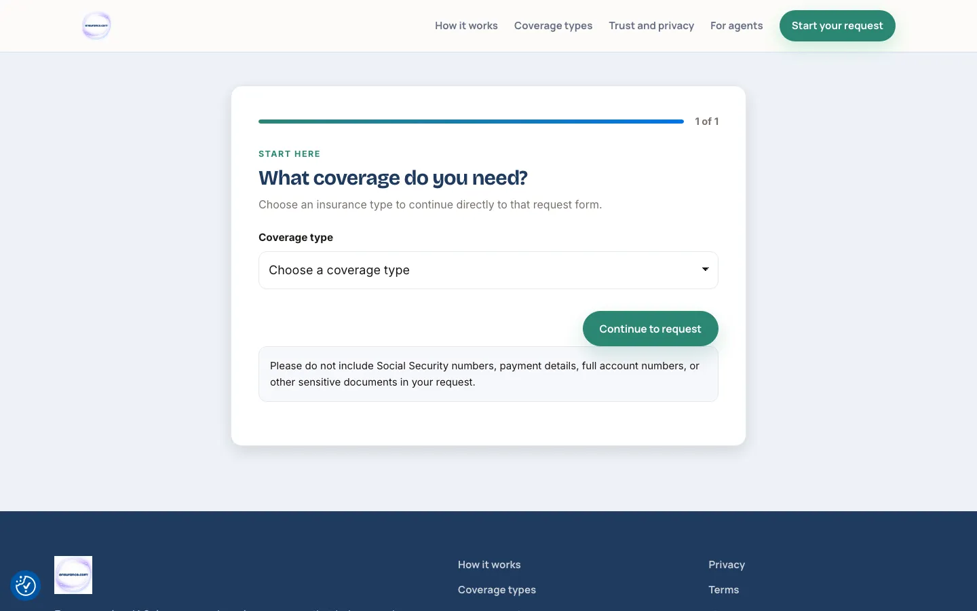Click Continue to request
Viewport: 977px width, 611px height.
pyautogui.click(x=651, y=329)
